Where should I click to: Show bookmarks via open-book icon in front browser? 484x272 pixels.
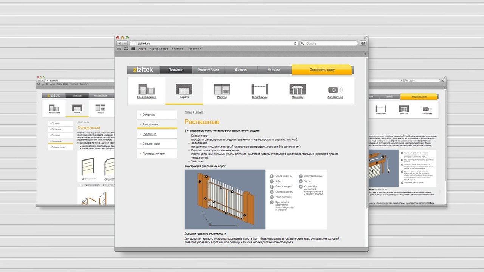(x=126, y=49)
